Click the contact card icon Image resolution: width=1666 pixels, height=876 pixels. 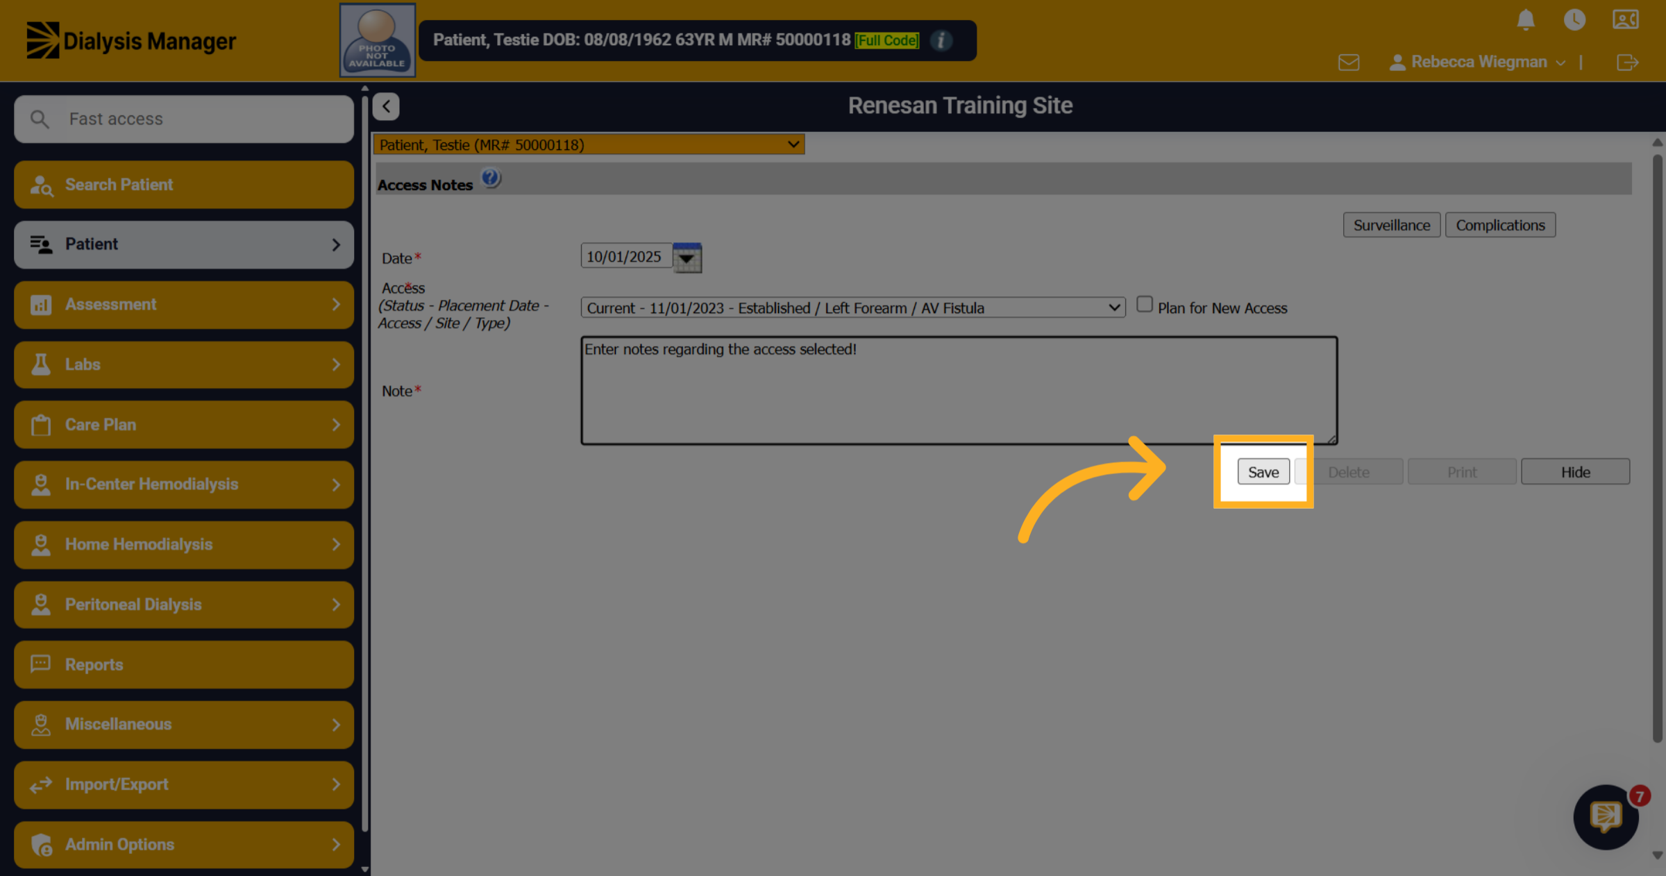point(1625,19)
